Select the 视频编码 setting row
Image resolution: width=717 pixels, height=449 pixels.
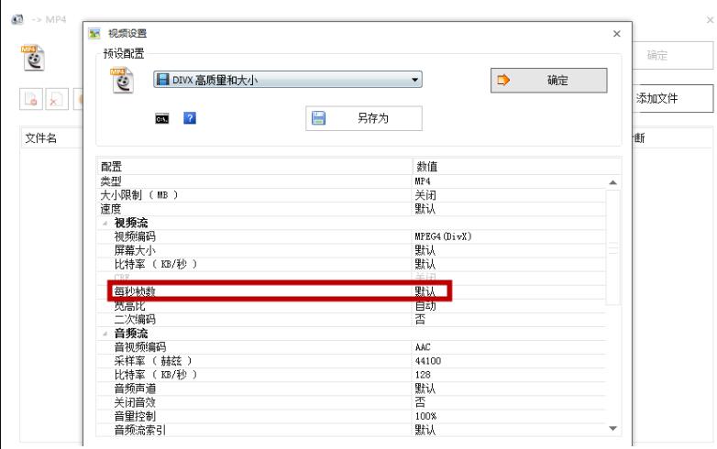[x=257, y=236]
